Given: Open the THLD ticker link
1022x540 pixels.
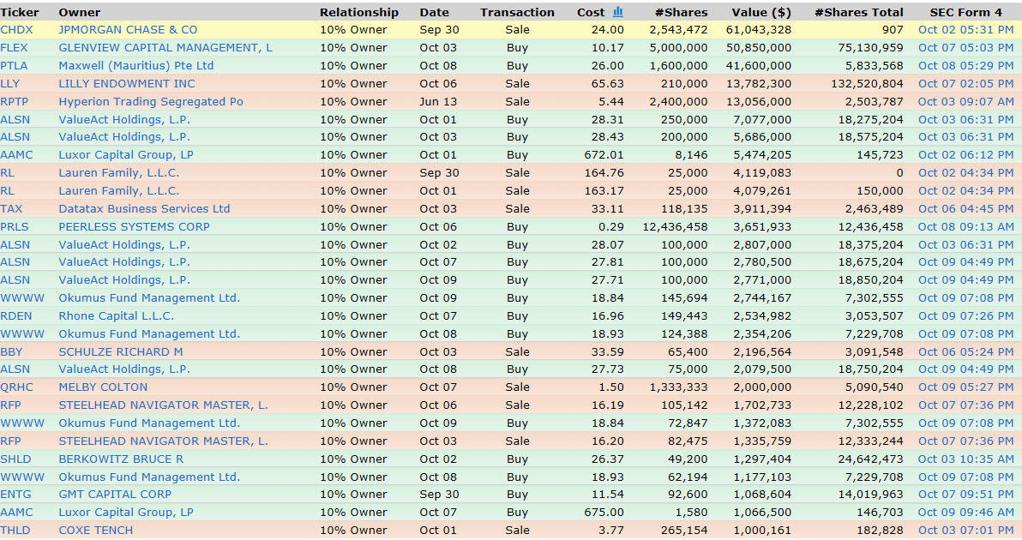Looking at the screenshot, I should [x=15, y=531].
